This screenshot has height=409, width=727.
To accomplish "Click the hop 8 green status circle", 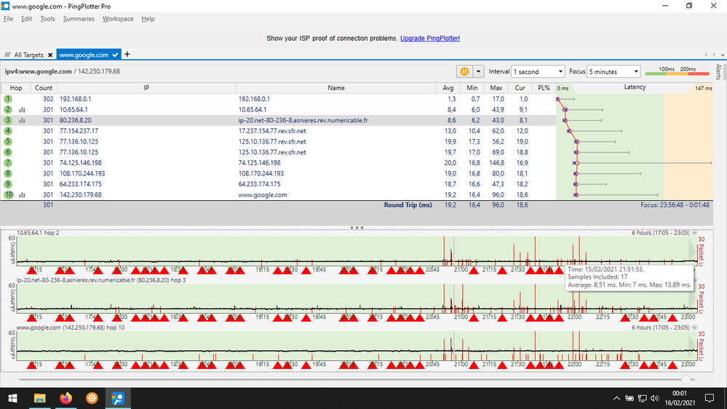I will [8, 173].
